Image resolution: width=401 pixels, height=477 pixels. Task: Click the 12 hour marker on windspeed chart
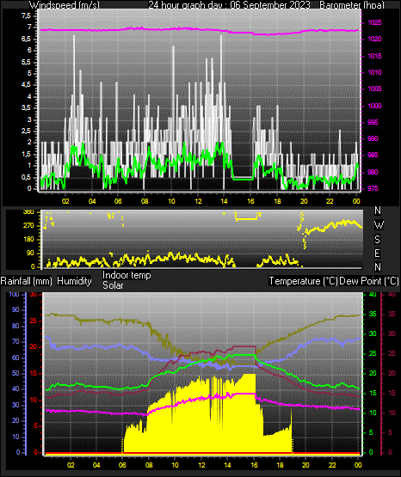[x=198, y=201]
